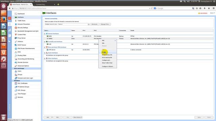216x121 pixels.
Task: Switch to the Connecting browser tab
Action: pos(44,4)
